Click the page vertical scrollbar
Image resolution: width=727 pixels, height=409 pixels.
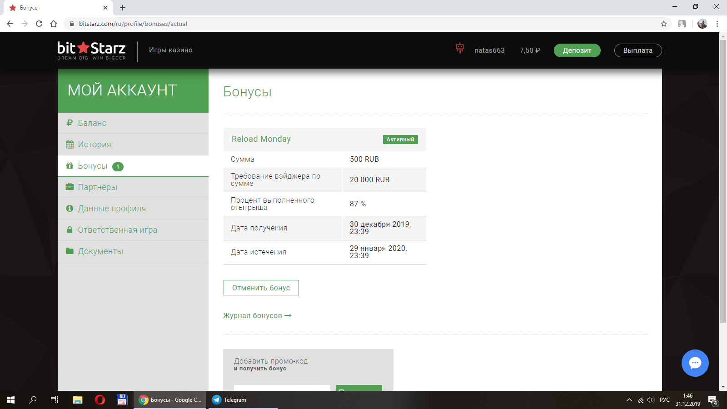coord(723,182)
